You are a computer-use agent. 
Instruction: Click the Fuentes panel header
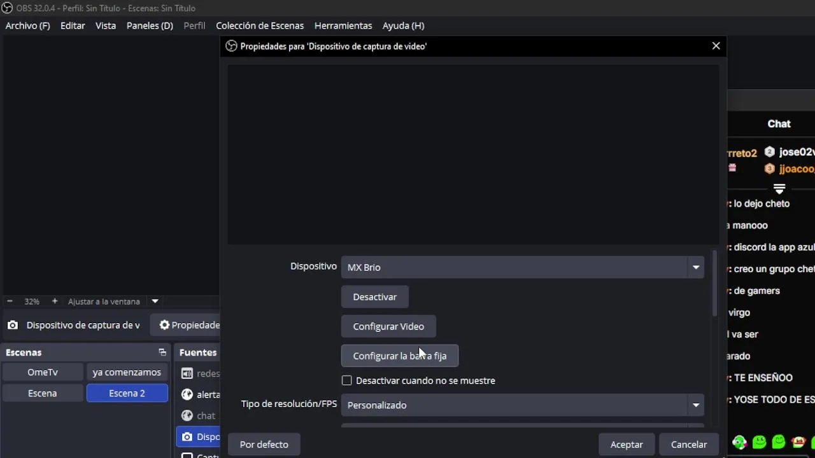pyautogui.click(x=198, y=352)
